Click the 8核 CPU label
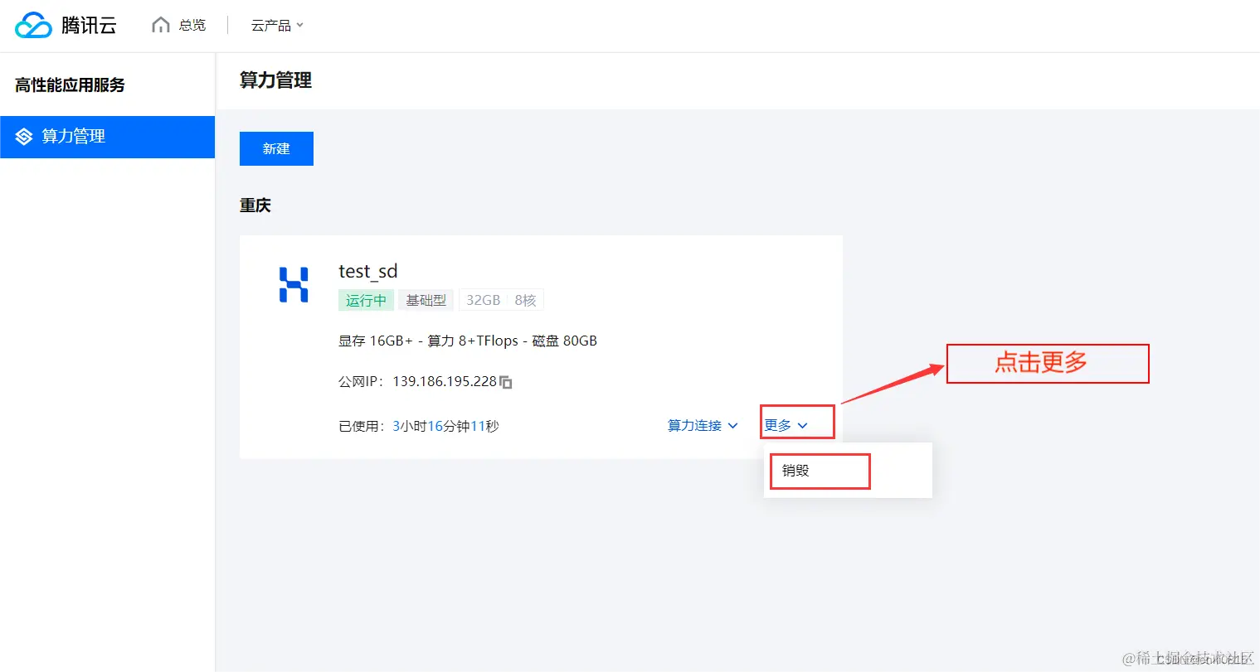 (525, 300)
